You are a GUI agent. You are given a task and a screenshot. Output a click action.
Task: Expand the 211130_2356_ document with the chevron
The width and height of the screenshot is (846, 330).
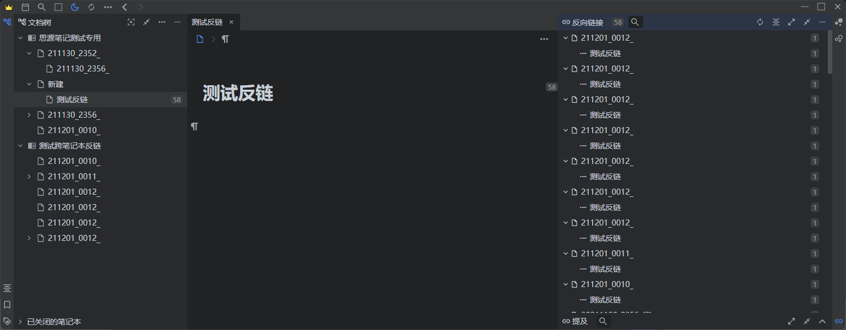[x=29, y=115]
